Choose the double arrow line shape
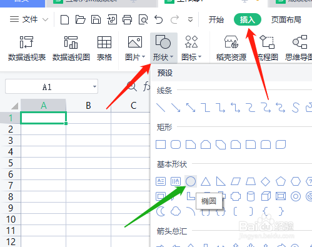This screenshot has height=247, width=312. pos(191,108)
